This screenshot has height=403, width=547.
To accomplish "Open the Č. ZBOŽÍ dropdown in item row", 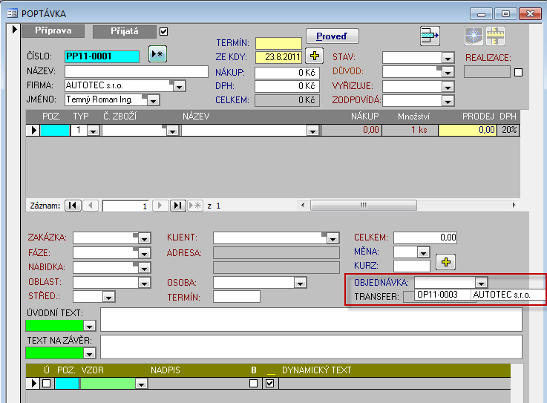I will pos(172,131).
